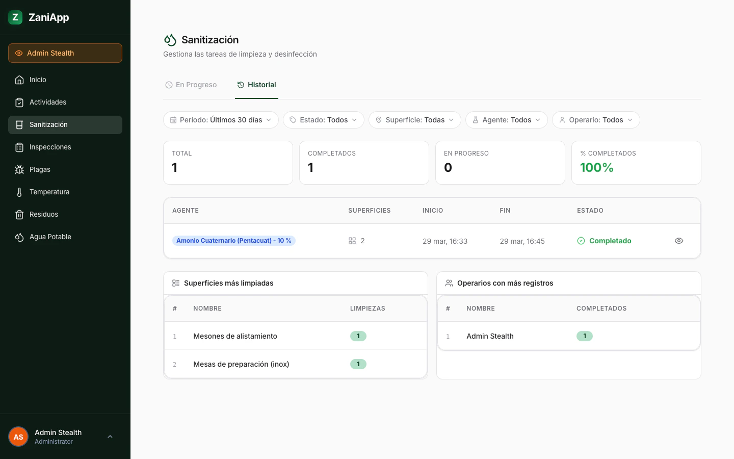Open Inspecciones from the sidebar
This screenshot has width=734, height=459.
(x=65, y=147)
